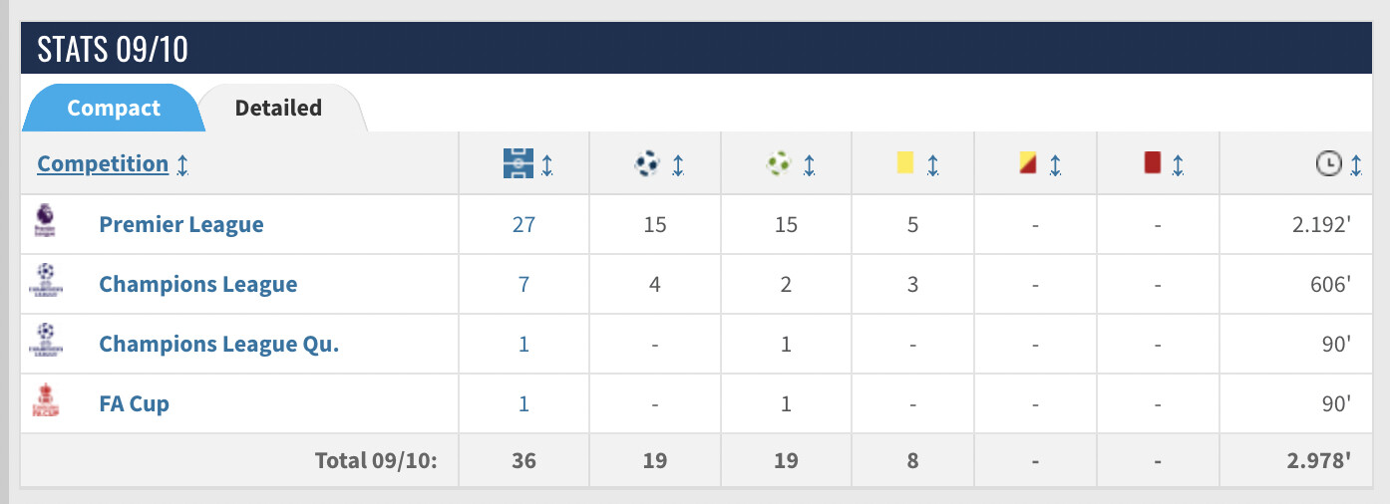Open the 27 Premier League appearances link
Screen dimensions: 1390x504
(523, 224)
